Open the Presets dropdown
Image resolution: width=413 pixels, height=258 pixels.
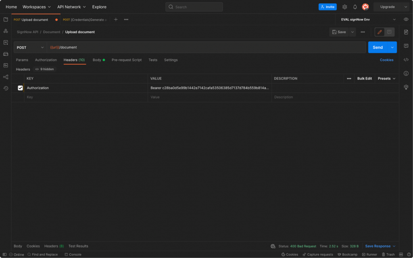(386, 78)
